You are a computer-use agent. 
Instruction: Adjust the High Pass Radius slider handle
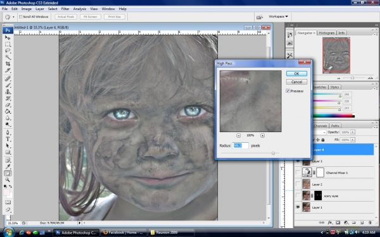[x=273, y=153]
